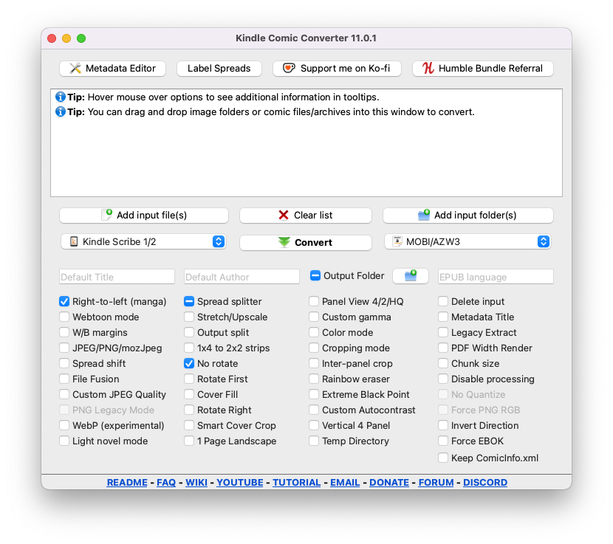Open the DONATE link
This screenshot has width=613, height=544.
coord(389,483)
